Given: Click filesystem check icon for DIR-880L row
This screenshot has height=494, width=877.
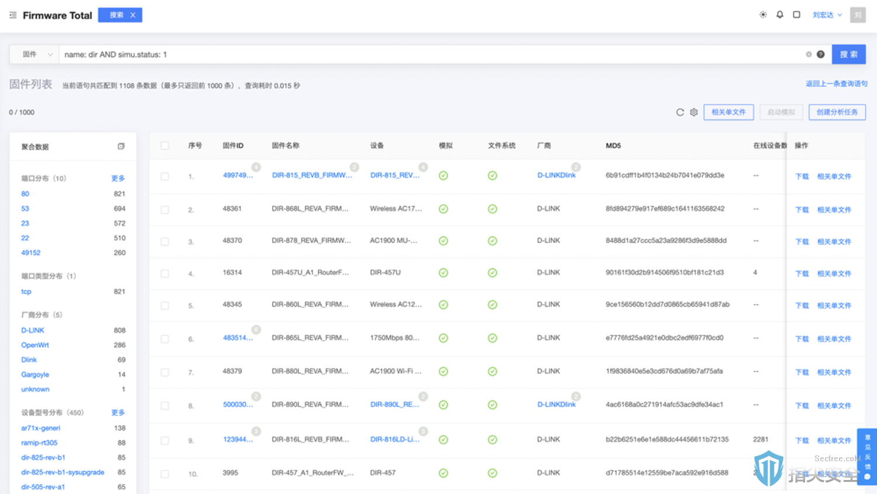Looking at the screenshot, I should click(x=493, y=371).
